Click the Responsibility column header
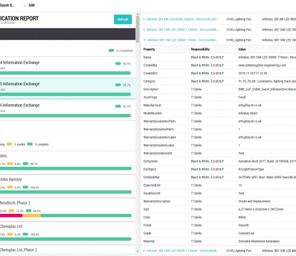296x256 pixels. coord(200,49)
